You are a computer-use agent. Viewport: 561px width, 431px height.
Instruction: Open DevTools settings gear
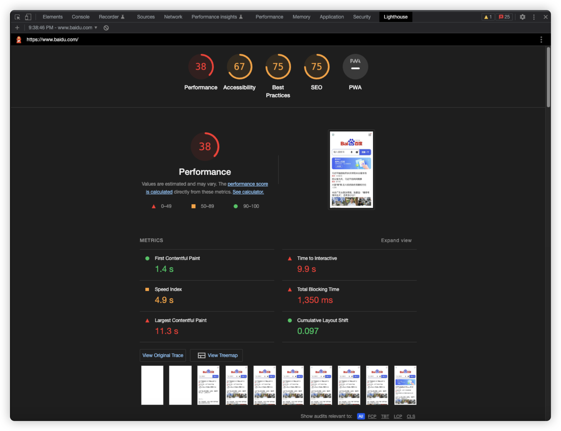522,17
